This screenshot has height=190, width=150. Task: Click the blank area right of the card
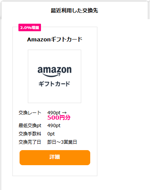(x=123, y=100)
